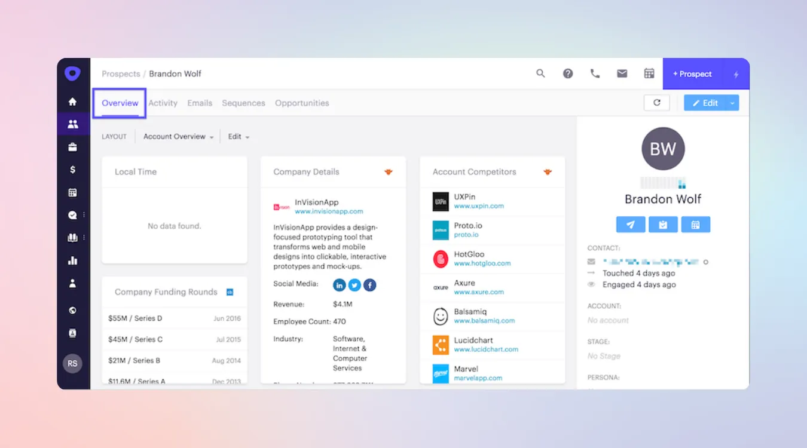
Task: Expand the layout Edit dropdown
Action: click(x=239, y=137)
